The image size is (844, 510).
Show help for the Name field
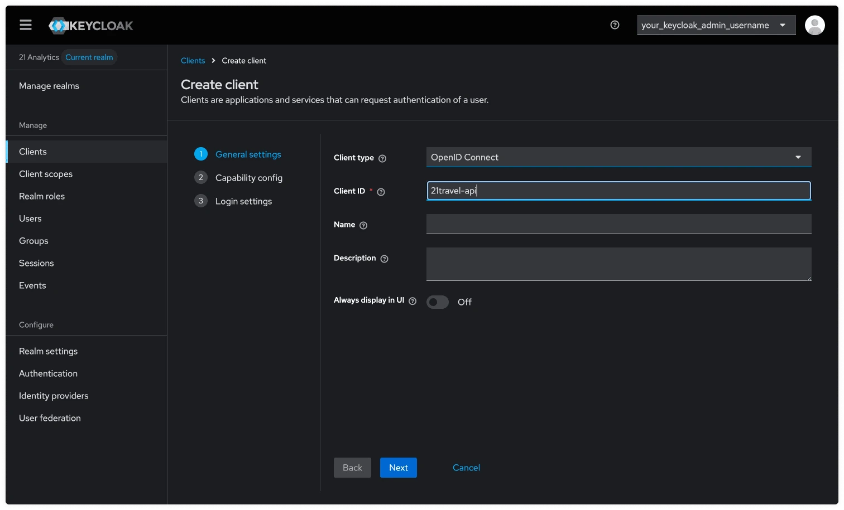coord(363,225)
